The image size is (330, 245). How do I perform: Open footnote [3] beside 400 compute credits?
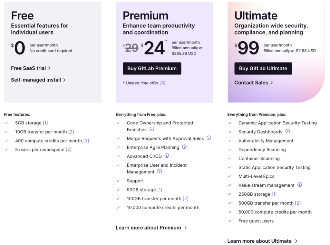[86, 141]
